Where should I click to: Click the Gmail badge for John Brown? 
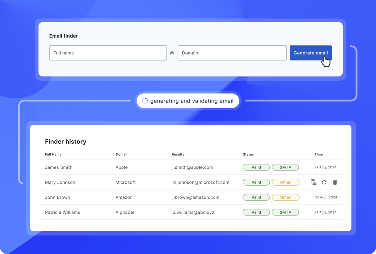(286, 197)
